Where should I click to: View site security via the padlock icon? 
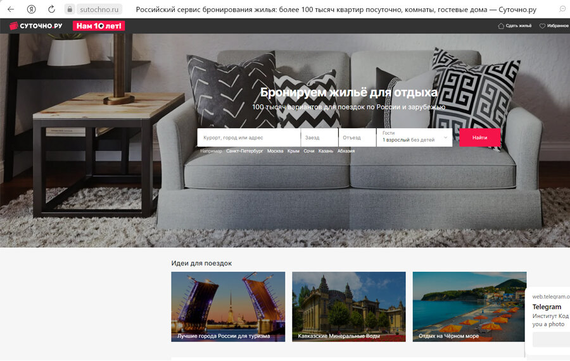pyautogui.click(x=70, y=9)
